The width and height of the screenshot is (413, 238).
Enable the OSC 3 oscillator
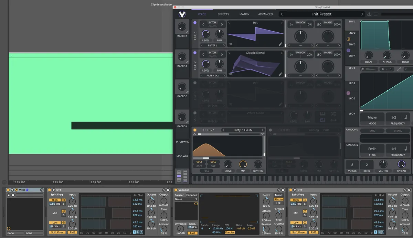[x=195, y=83]
